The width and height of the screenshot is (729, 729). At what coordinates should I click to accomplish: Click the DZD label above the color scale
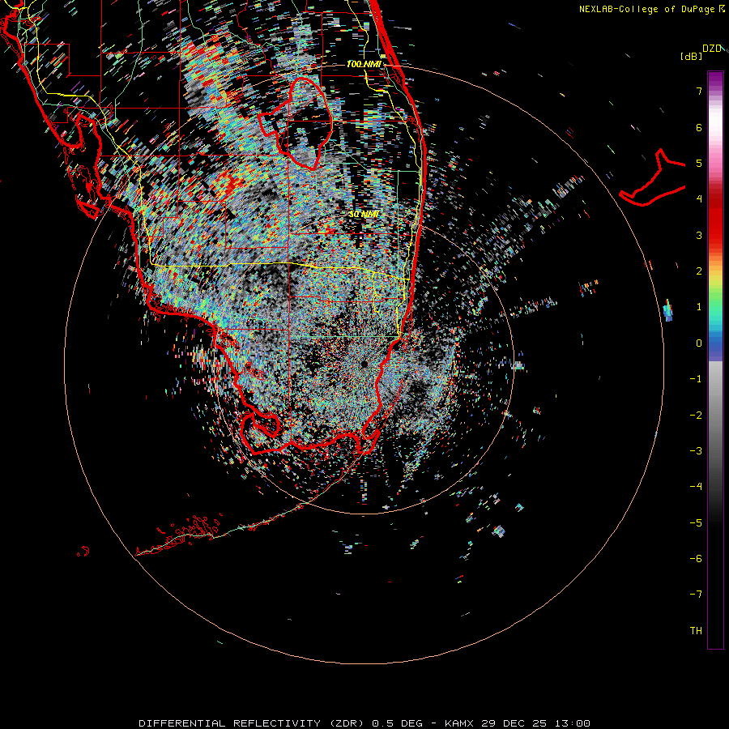tap(713, 49)
